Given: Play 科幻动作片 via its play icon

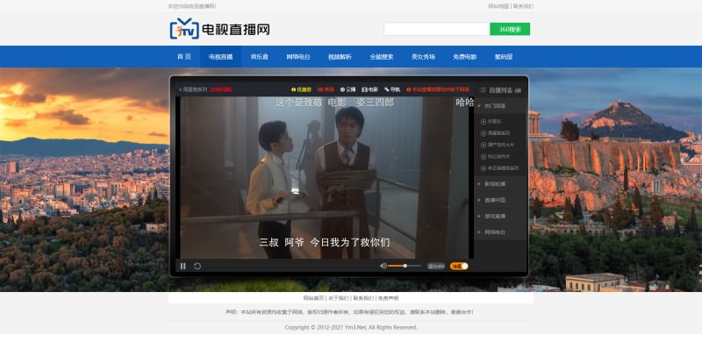Looking at the screenshot, I should 484,157.
